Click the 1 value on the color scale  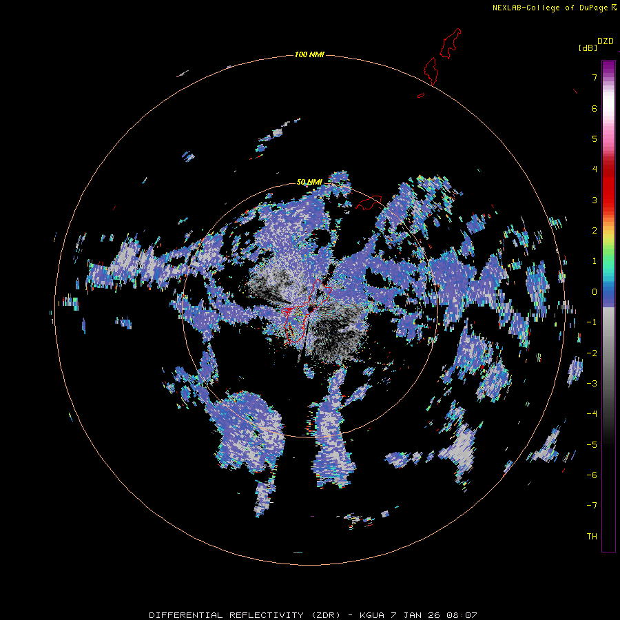pos(595,261)
